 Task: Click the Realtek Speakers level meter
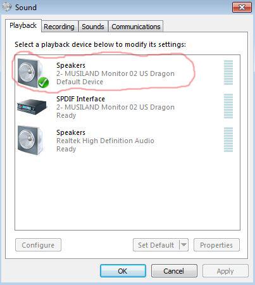(x=228, y=139)
